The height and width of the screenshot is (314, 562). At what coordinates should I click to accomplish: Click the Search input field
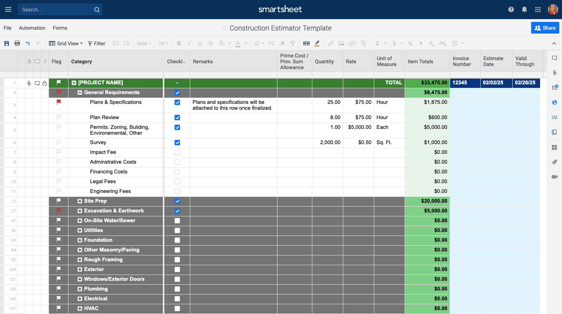click(x=55, y=9)
